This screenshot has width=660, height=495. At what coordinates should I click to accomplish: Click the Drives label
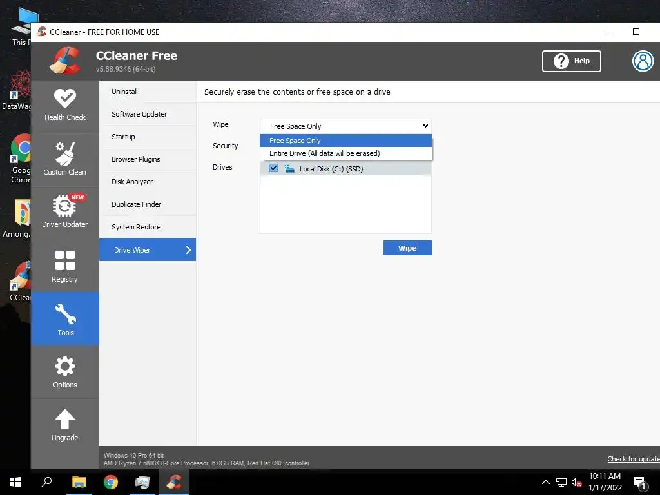[x=222, y=167]
